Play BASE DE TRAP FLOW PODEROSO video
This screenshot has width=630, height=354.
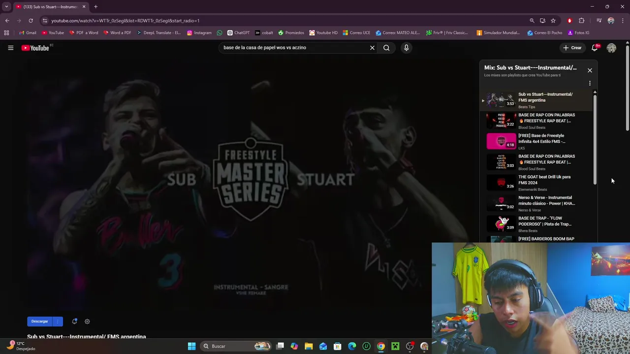[536, 224]
